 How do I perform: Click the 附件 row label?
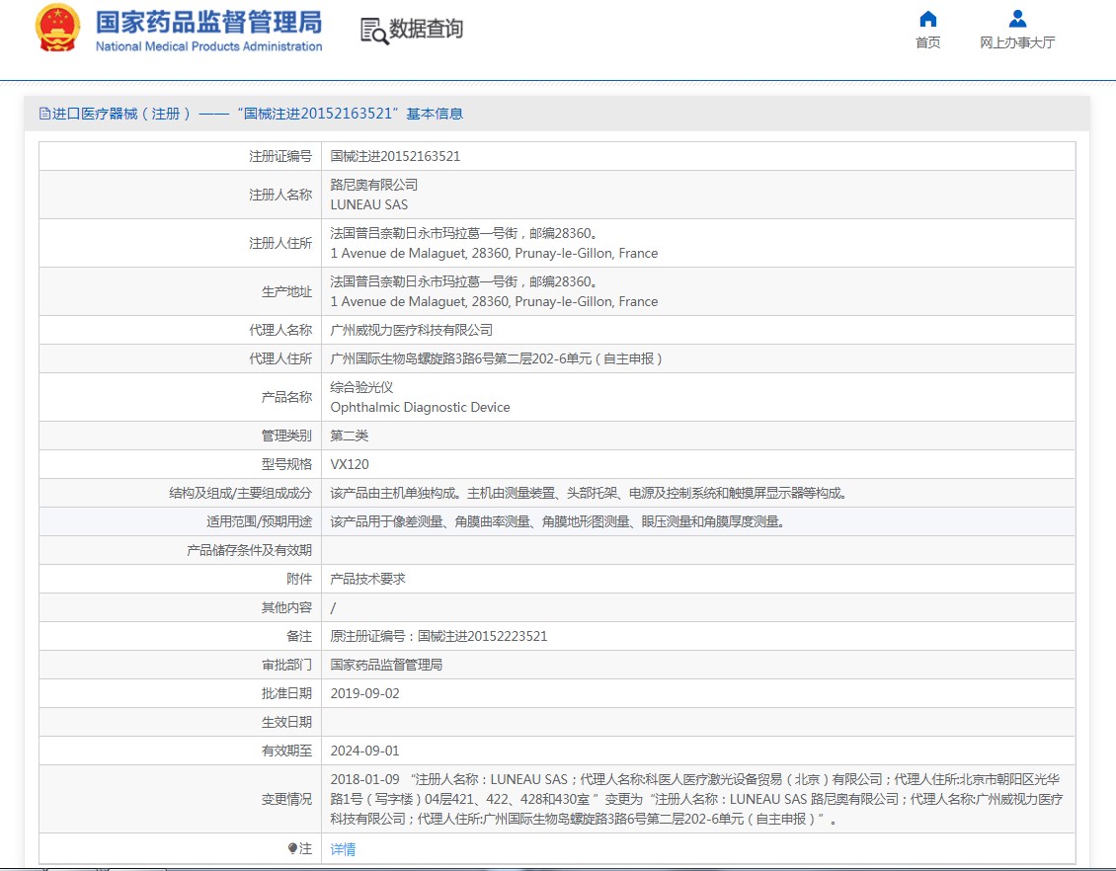click(x=299, y=579)
